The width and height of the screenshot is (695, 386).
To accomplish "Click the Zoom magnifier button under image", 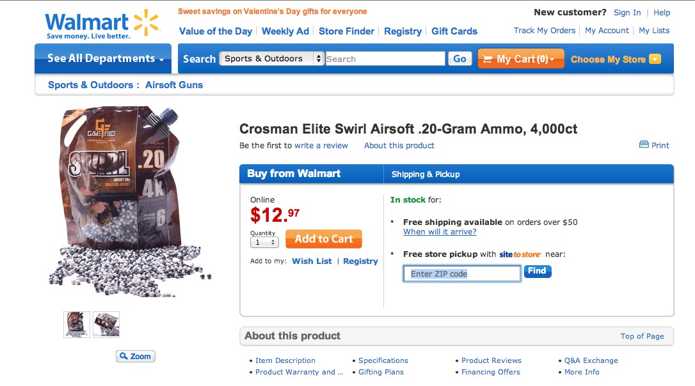I will [136, 357].
